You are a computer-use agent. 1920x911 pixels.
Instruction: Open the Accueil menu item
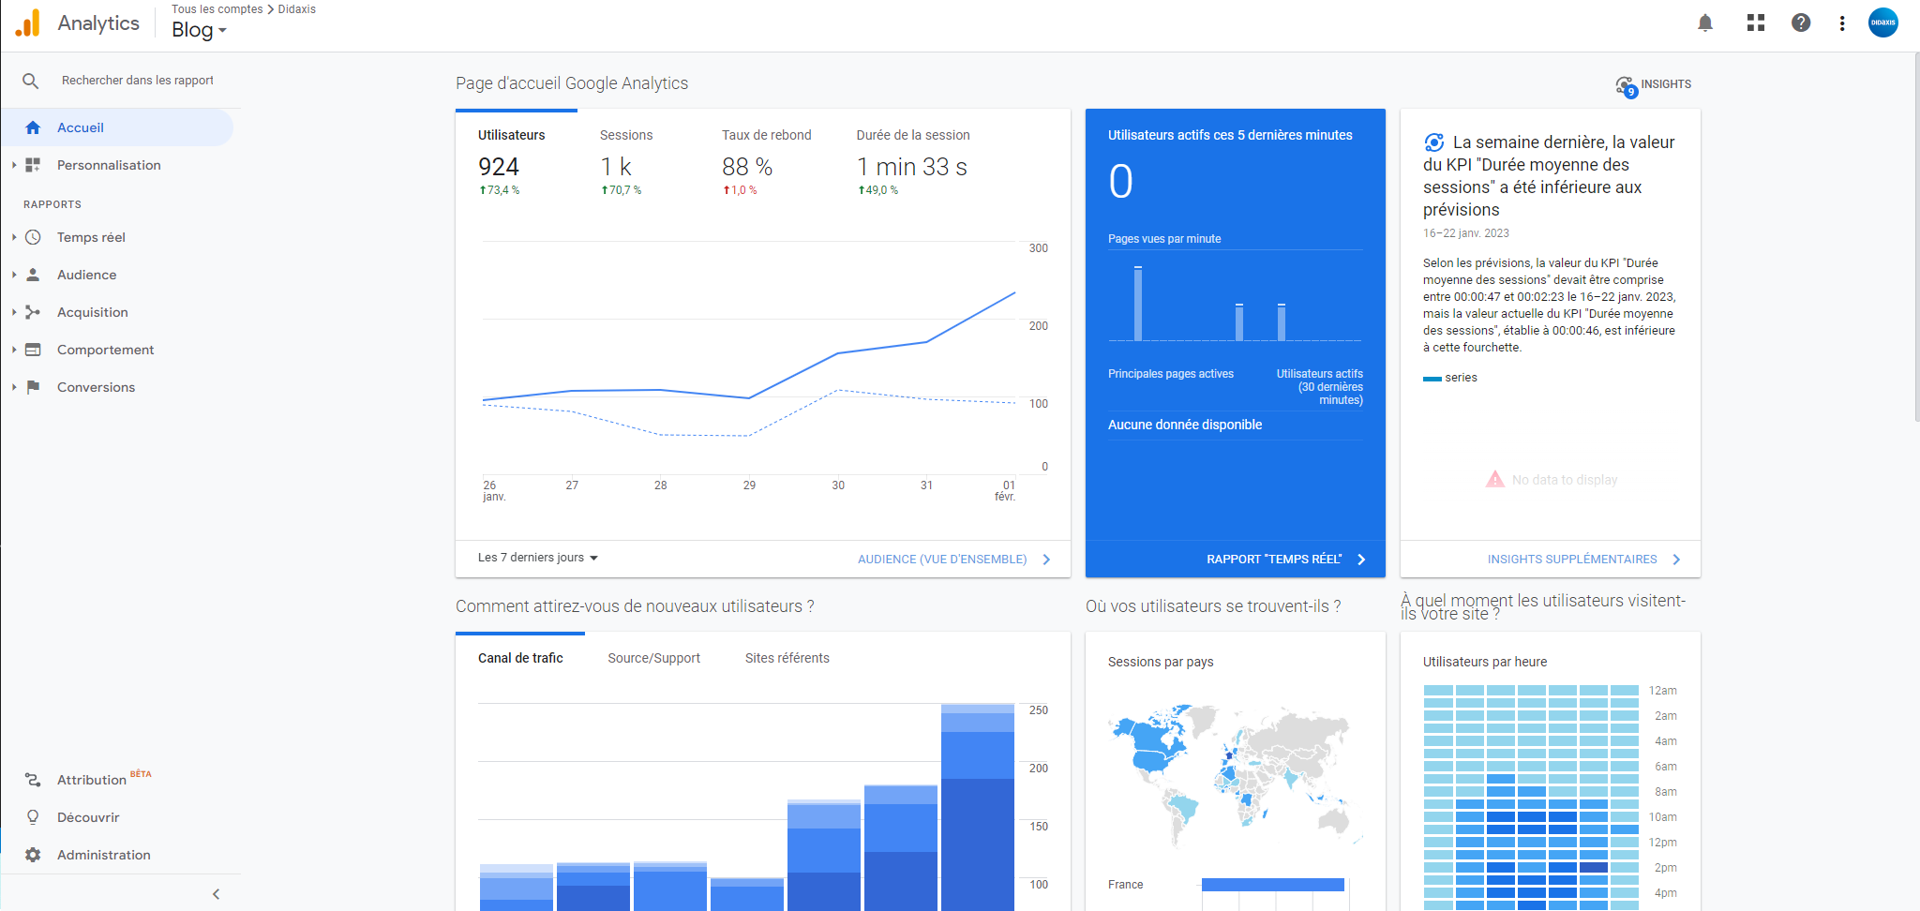click(x=116, y=127)
